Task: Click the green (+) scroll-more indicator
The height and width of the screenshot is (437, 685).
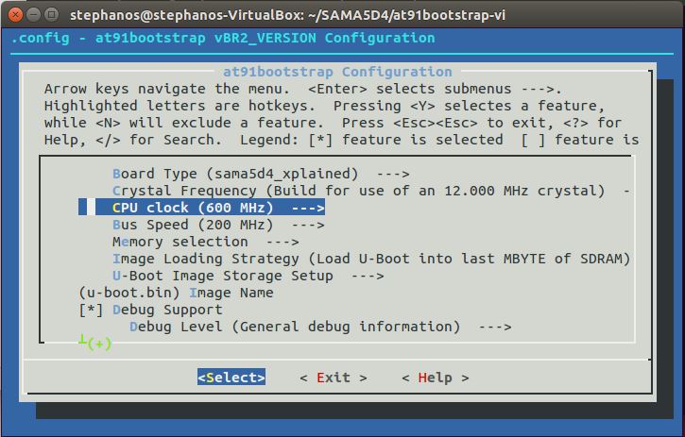Action: pyautogui.click(x=95, y=343)
